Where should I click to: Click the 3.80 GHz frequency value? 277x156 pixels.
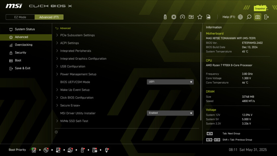247,74
